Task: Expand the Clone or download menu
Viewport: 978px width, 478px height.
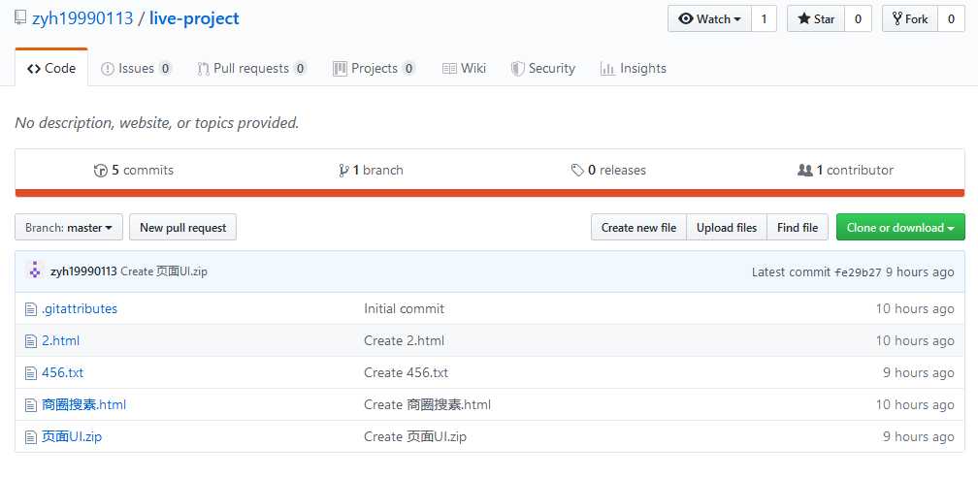Action: coord(900,228)
